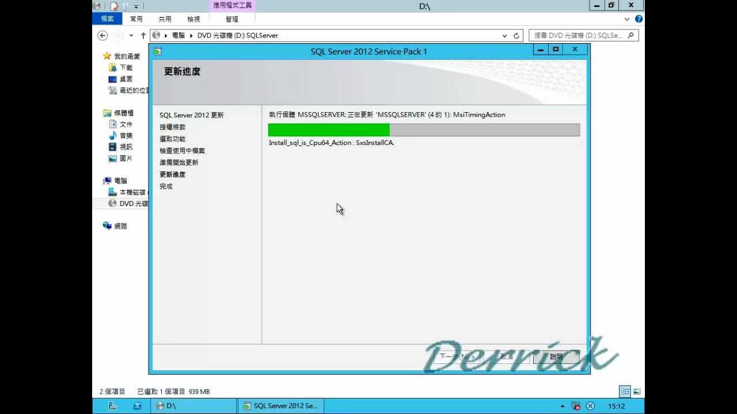Launch PowerShell from the taskbar
This screenshot has width=737, height=414.
pos(138,406)
